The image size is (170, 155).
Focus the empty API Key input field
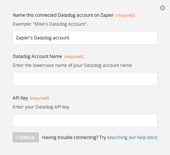point(85,120)
